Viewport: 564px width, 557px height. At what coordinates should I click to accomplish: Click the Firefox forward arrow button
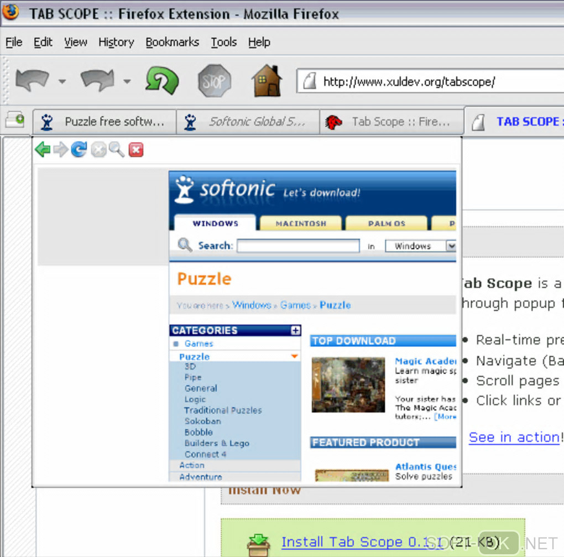[x=97, y=80]
